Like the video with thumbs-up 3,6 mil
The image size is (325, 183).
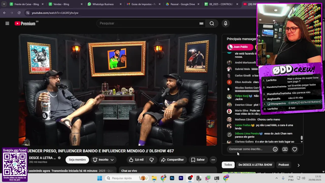[136, 160]
